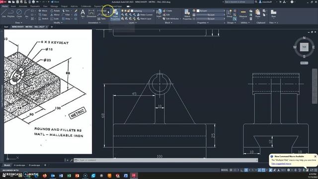This screenshot has width=318, height=179.
Task: Click the Trim tool
Action: (x=66, y=10)
